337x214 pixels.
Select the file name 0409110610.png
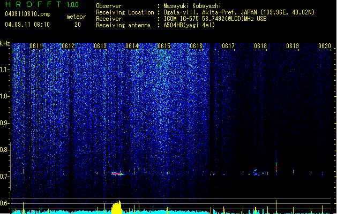pos(27,14)
